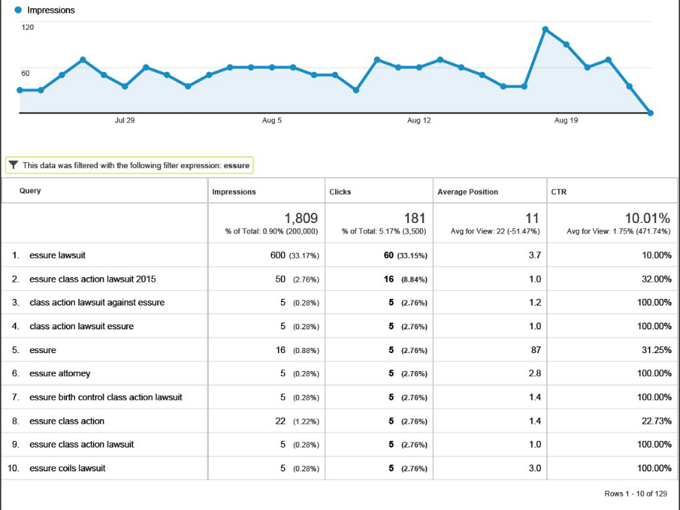Click the filter funnel icon
This screenshot has width=680, height=510.
tap(13, 165)
